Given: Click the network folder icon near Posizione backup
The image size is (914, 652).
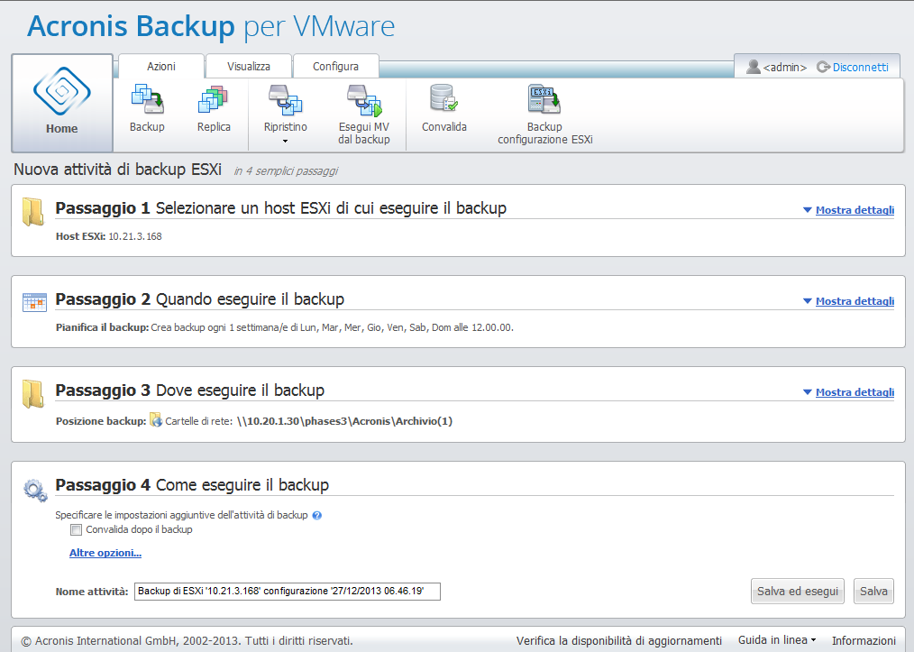Looking at the screenshot, I should (x=156, y=420).
